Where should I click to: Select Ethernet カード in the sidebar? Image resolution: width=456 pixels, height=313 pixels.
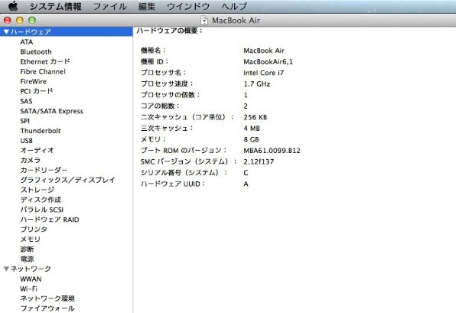[45, 62]
